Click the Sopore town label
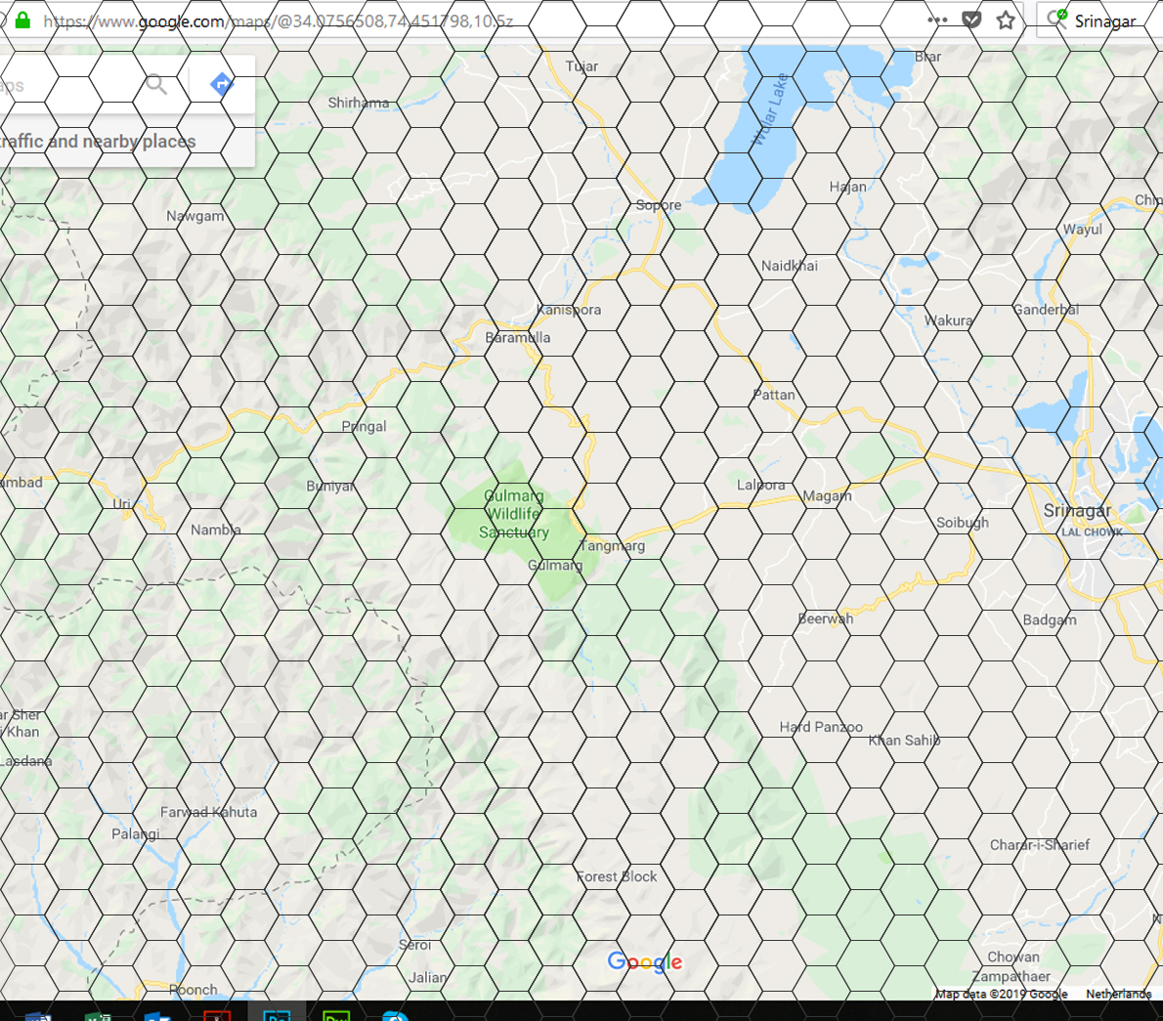Viewport: 1163px width, 1021px height. pos(658,204)
